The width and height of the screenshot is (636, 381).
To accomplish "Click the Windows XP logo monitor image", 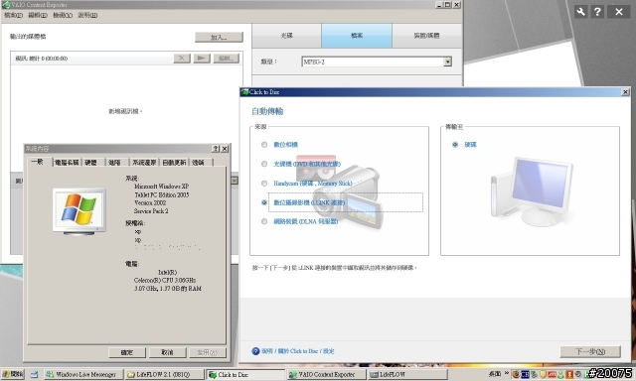I will coord(79,211).
